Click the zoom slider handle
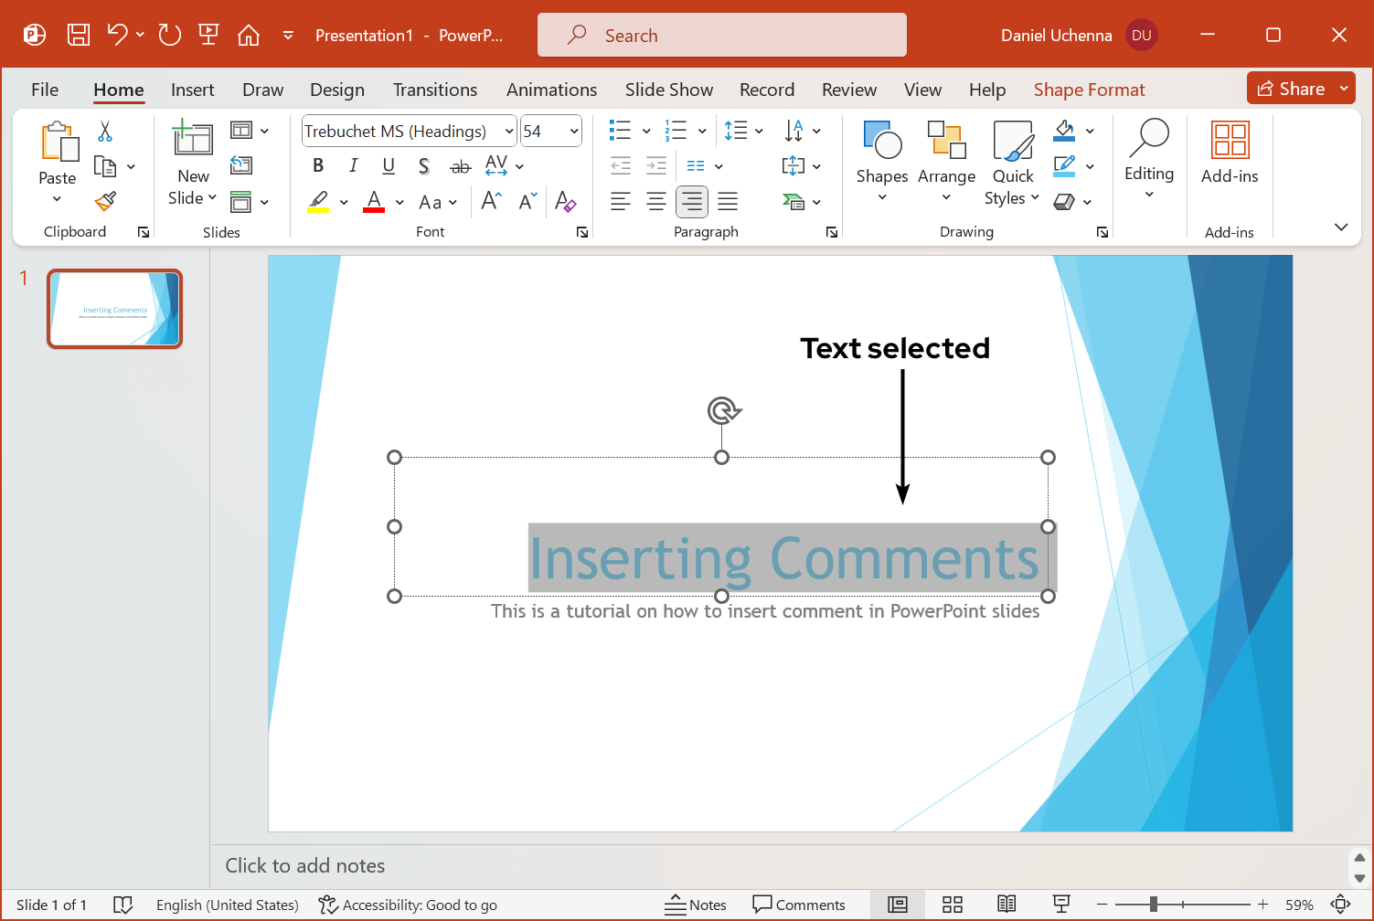 point(1154,905)
